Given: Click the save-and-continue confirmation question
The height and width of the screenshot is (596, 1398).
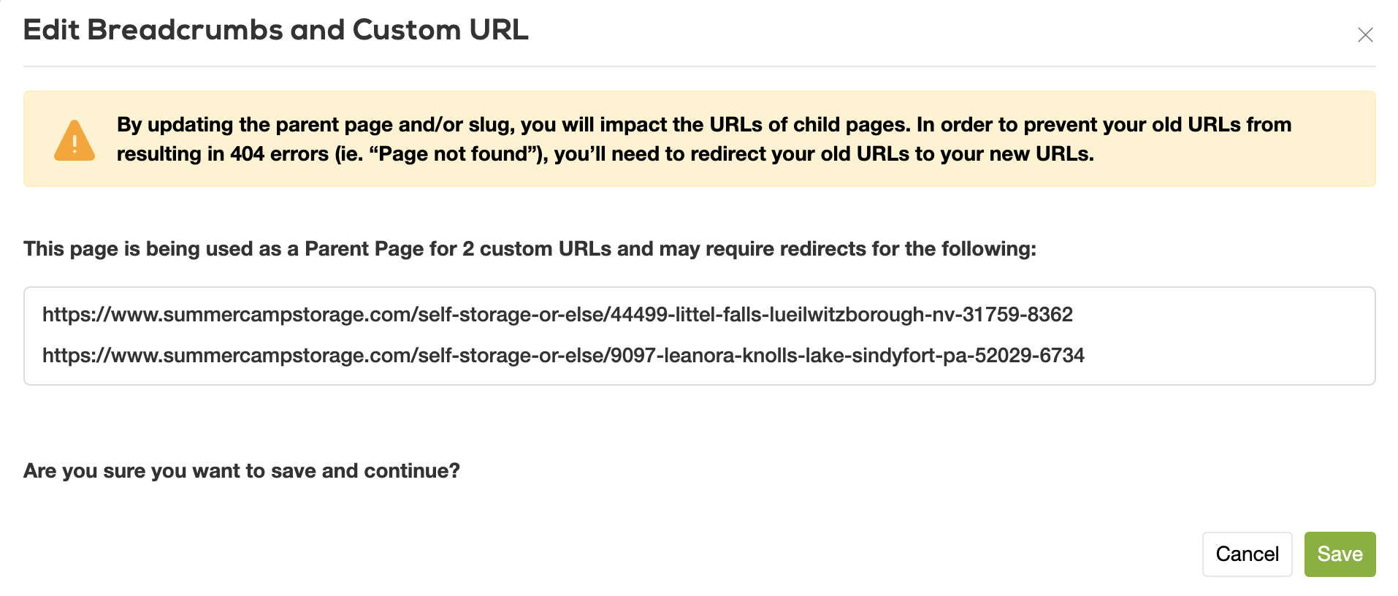Looking at the screenshot, I should [x=241, y=470].
